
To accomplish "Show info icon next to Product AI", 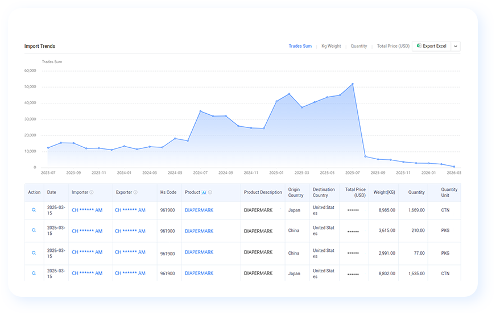I will coord(210,192).
